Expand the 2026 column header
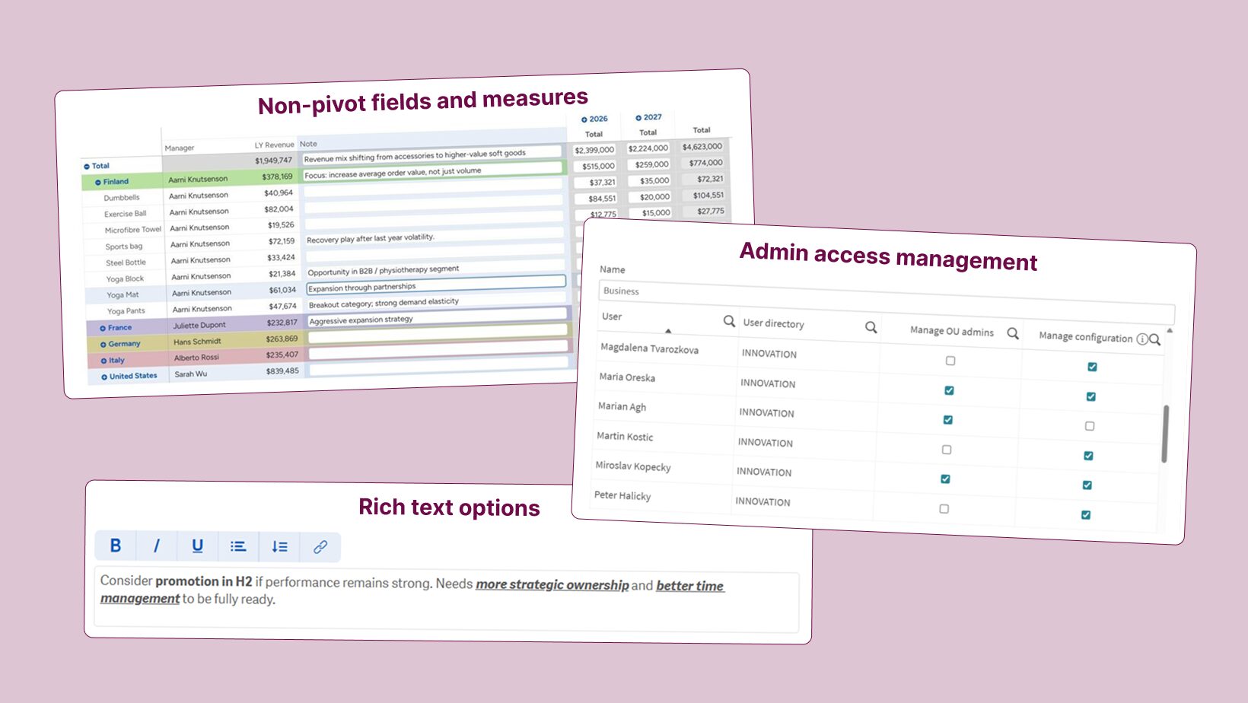The width and height of the screenshot is (1248, 703). [x=584, y=119]
